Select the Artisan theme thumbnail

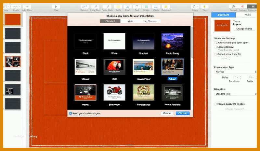(173, 67)
